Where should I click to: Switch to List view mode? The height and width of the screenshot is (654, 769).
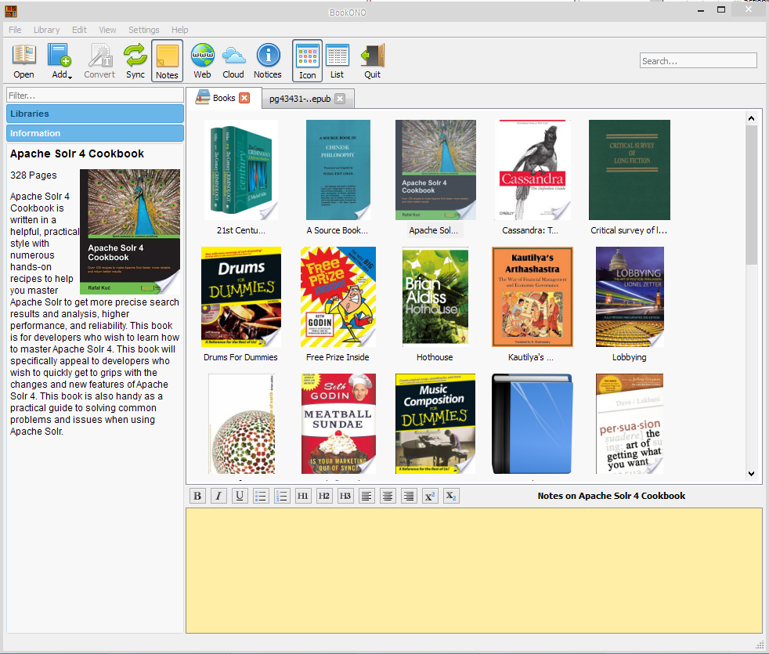(x=337, y=61)
